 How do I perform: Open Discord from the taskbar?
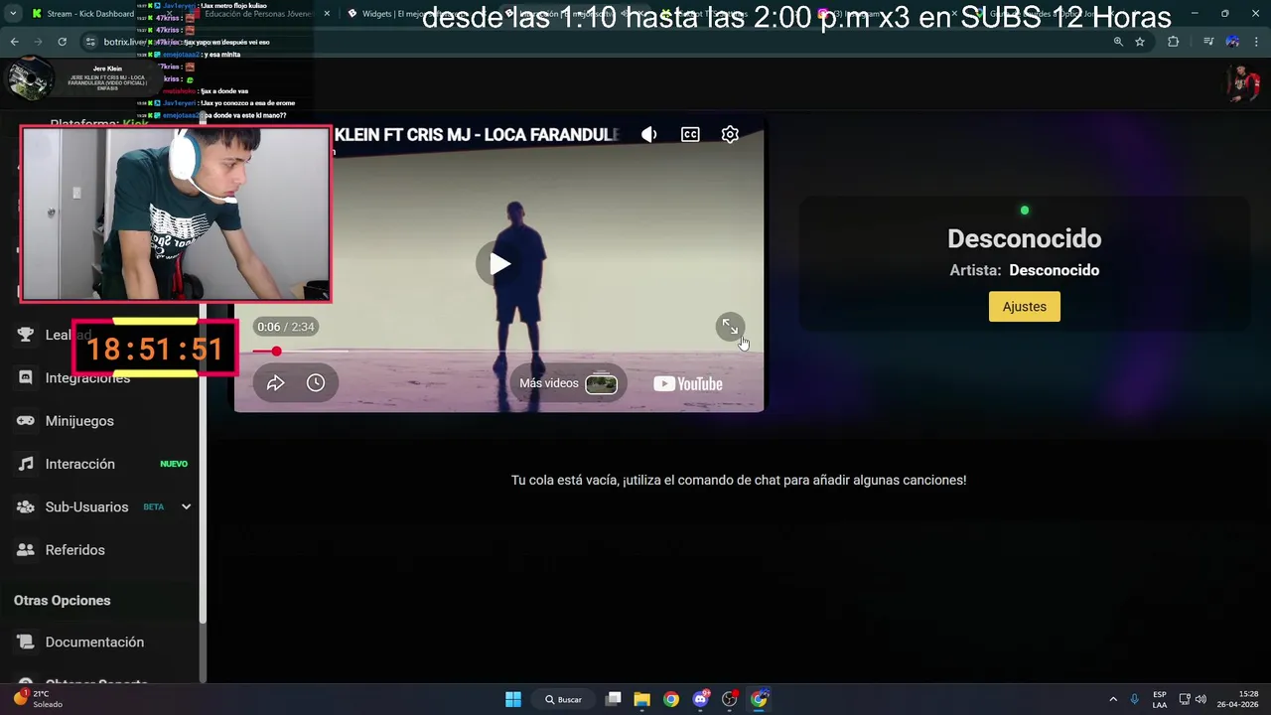click(x=700, y=699)
